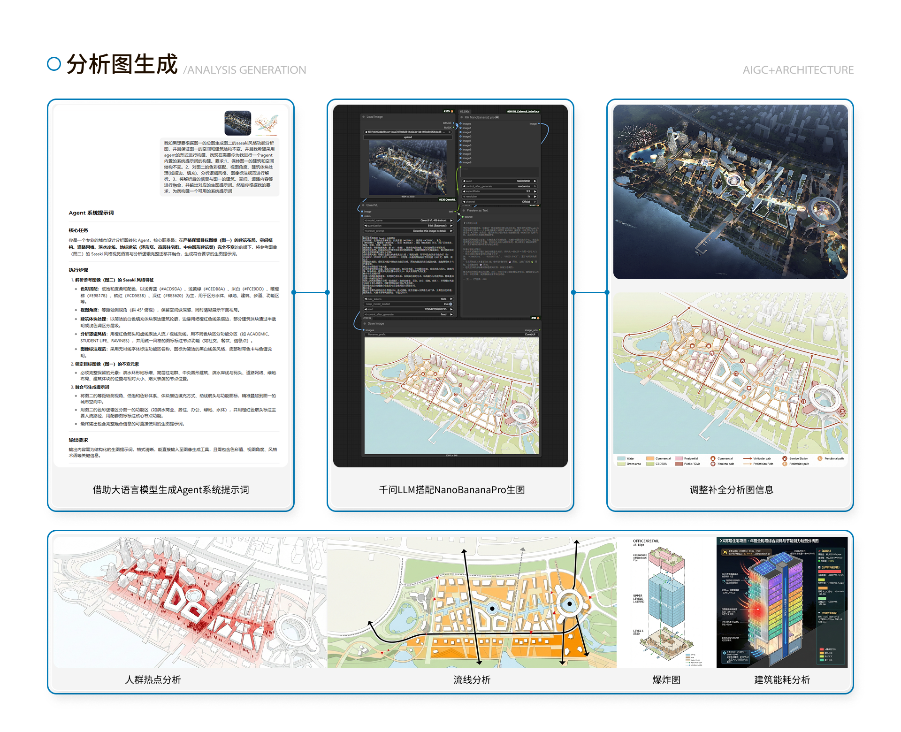This screenshot has height=732, width=901.
Task: Click the Water color swatch in the map legend
Action: coord(620,458)
